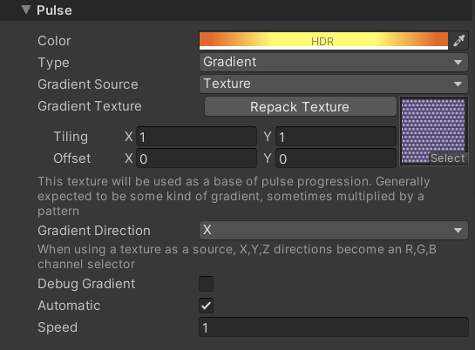Click the Repack Texture button
Viewport: 475px width, 350px height.
click(x=300, y=106)
